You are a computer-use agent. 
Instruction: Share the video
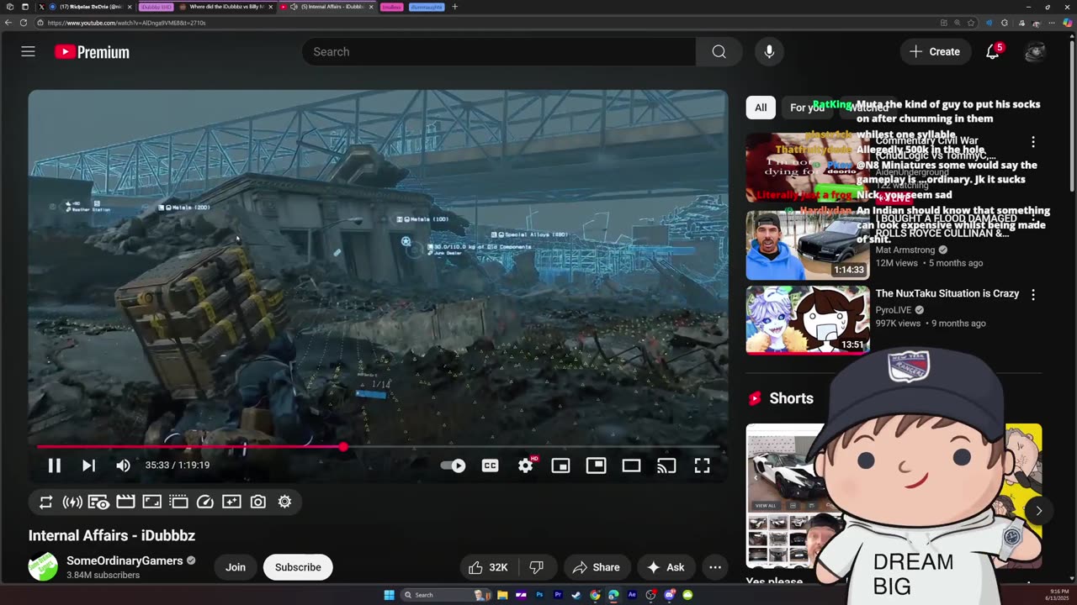click(596, 567)
